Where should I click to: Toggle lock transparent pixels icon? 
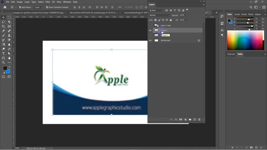tap(156, 20)
